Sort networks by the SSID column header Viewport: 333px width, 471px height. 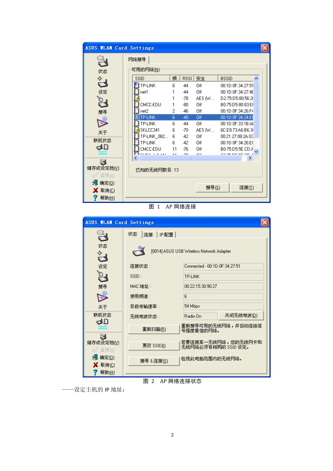tap(151, 78)
